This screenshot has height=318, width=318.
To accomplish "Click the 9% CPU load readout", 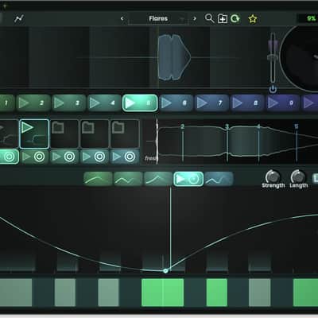I will (310, 18).
